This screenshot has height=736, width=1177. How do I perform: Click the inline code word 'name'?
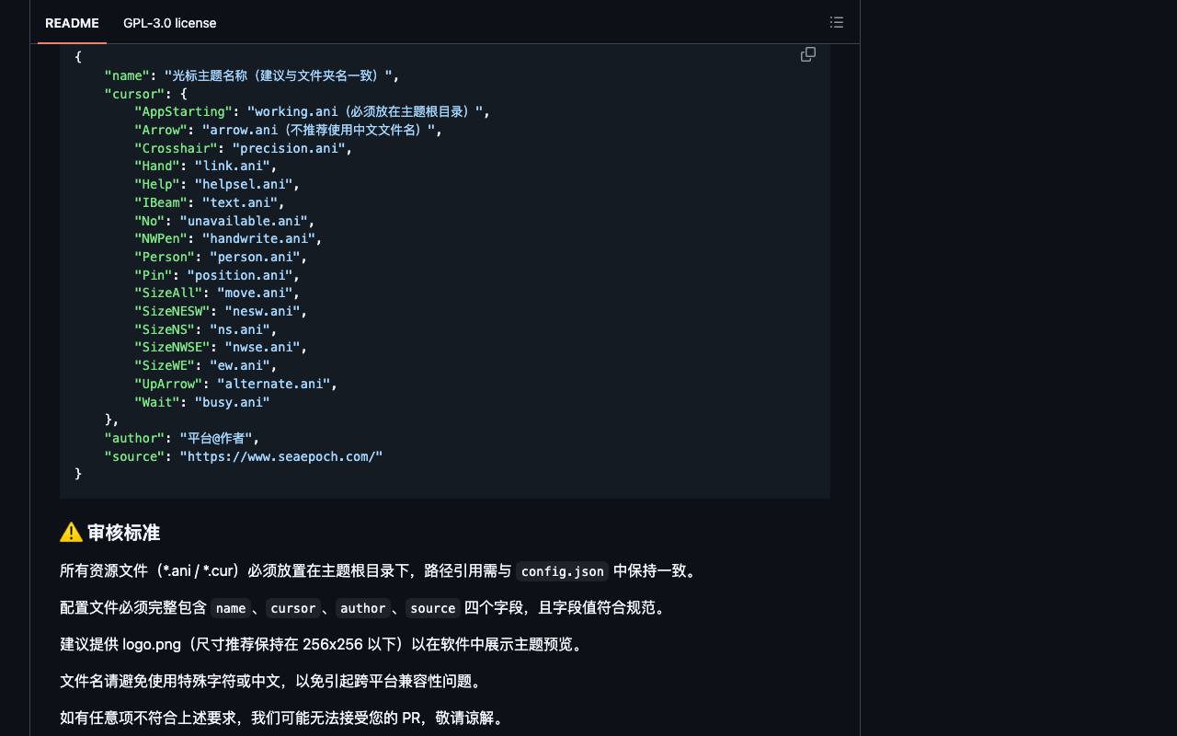[x=231, y=608]
